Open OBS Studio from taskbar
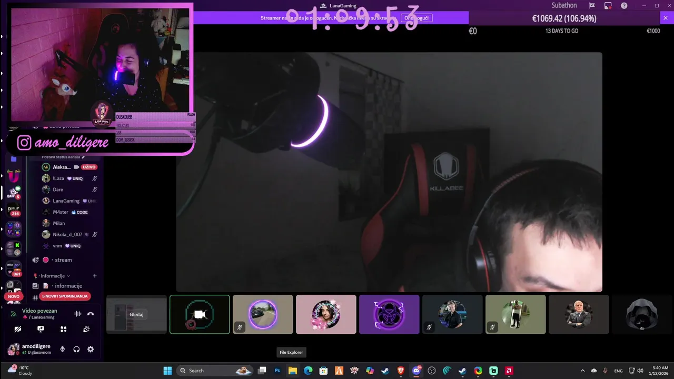This screenshot has width=674, height=379. [432, 371]
